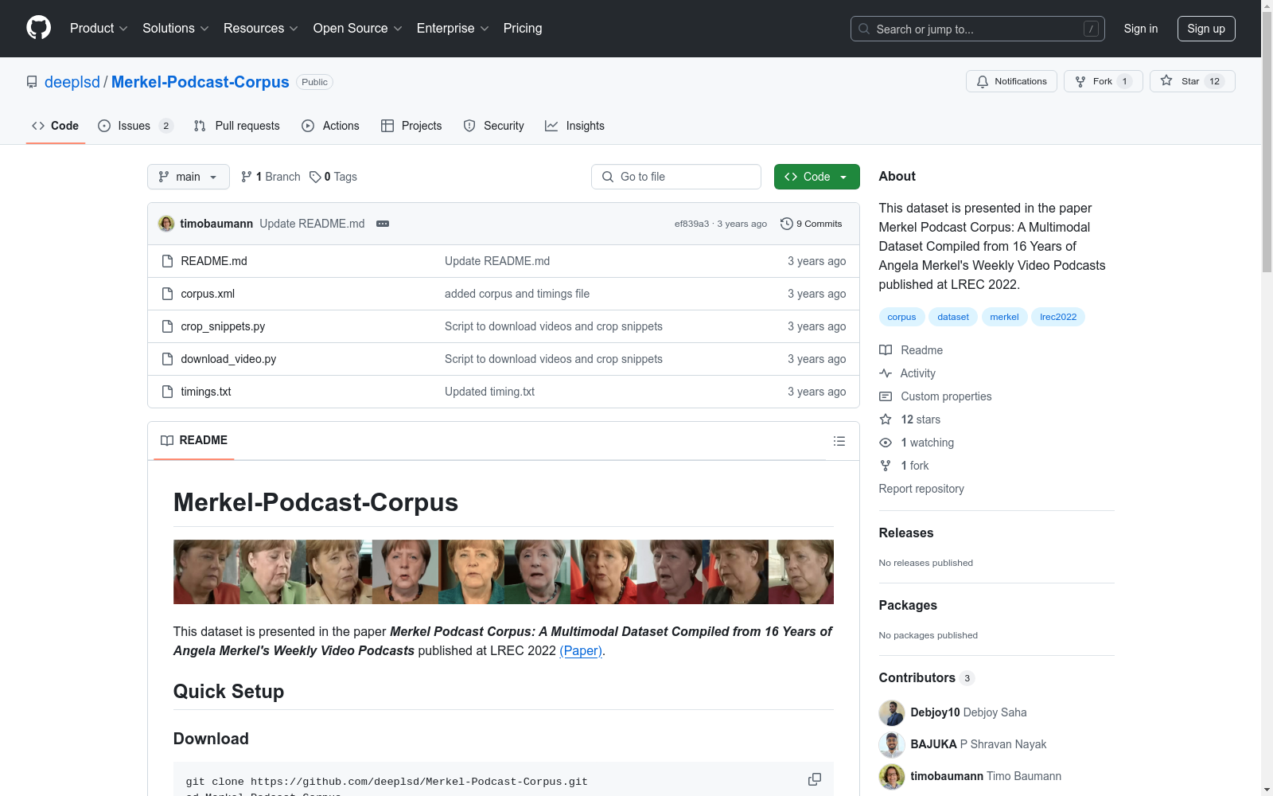Click the corpus topic tag
Image resolution: width=1273 pixels, height=796 pixels.
[902, 317]
